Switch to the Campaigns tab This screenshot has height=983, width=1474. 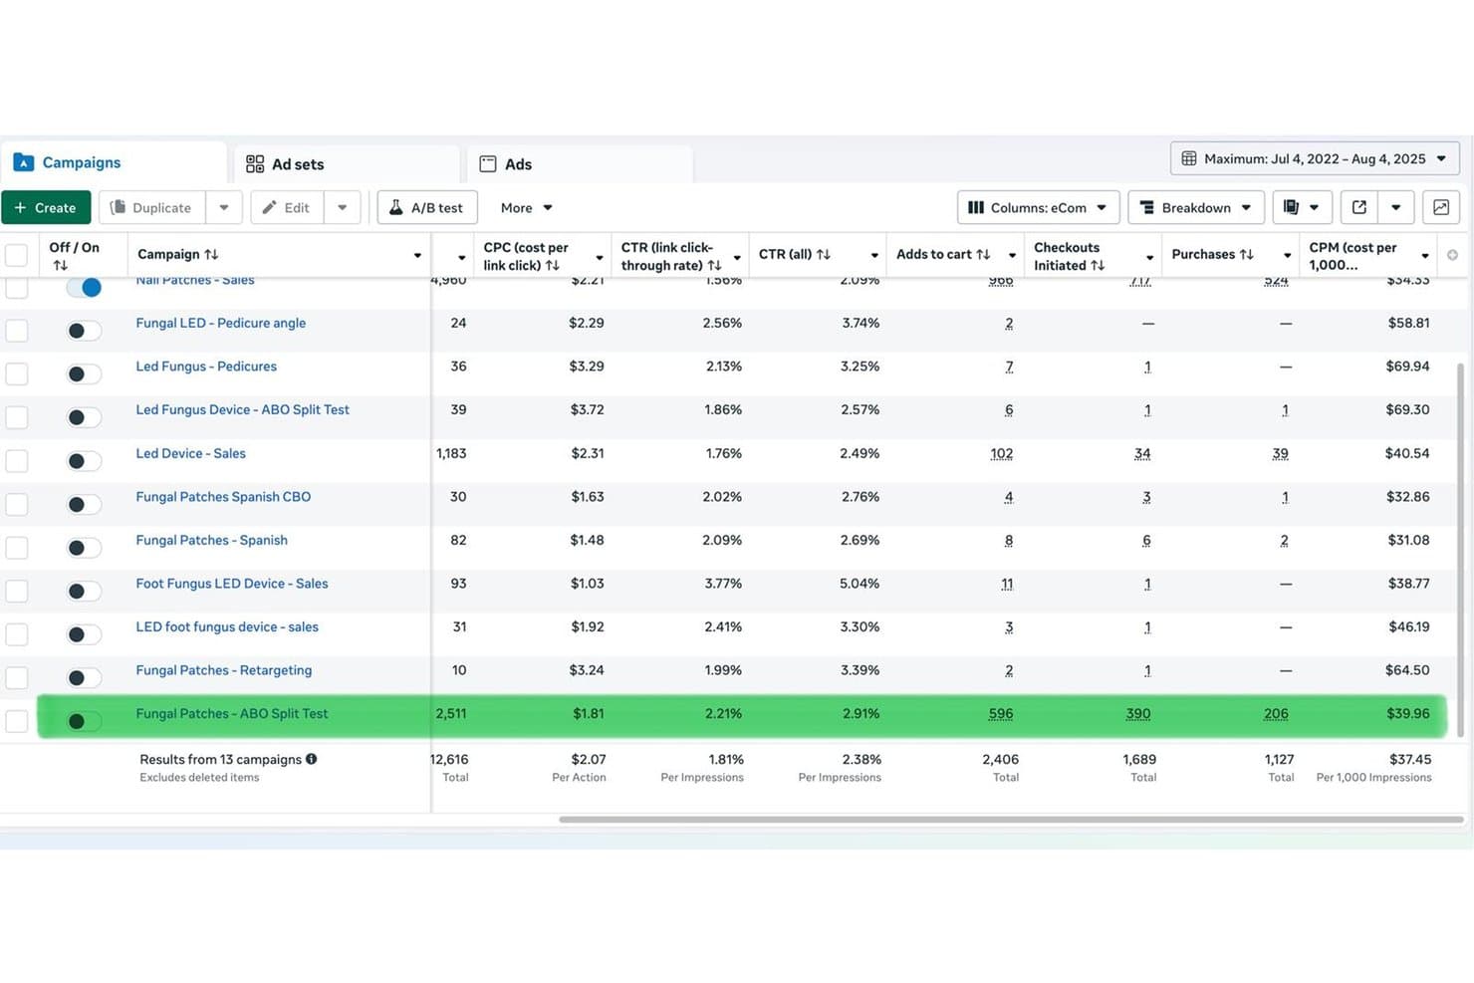click(x=114, y=162)
